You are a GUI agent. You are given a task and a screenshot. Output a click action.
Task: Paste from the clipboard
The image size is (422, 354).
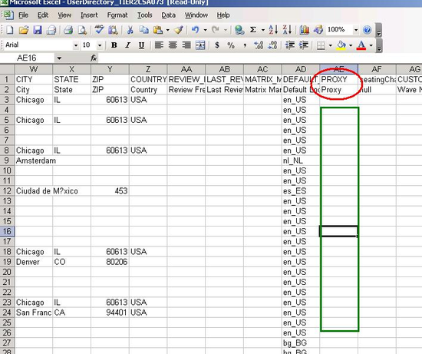click(158, 30)
